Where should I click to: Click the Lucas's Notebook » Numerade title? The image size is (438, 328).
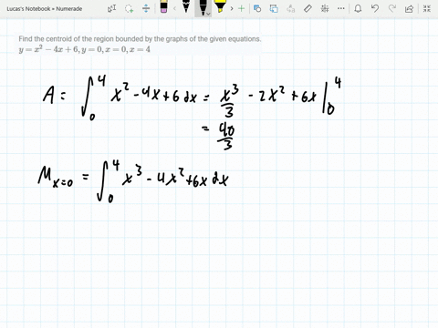coord(45,9)
